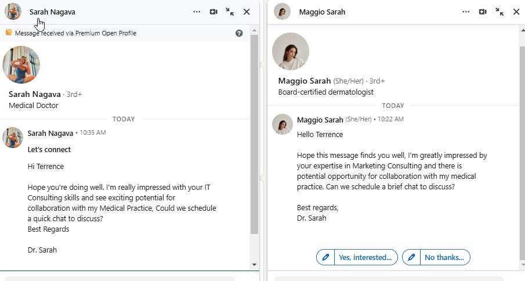This screenshot has width=525, height=281.
Task: Start a video call in the Maggio Sarah chat
Action: click(x=483, y=12)
